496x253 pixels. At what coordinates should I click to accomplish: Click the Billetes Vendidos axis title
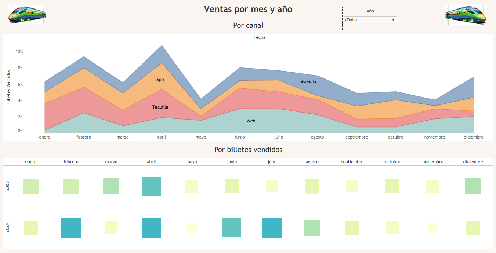point(8,87)
